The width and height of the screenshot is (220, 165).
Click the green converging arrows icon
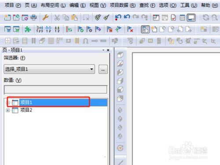point(118,29)
